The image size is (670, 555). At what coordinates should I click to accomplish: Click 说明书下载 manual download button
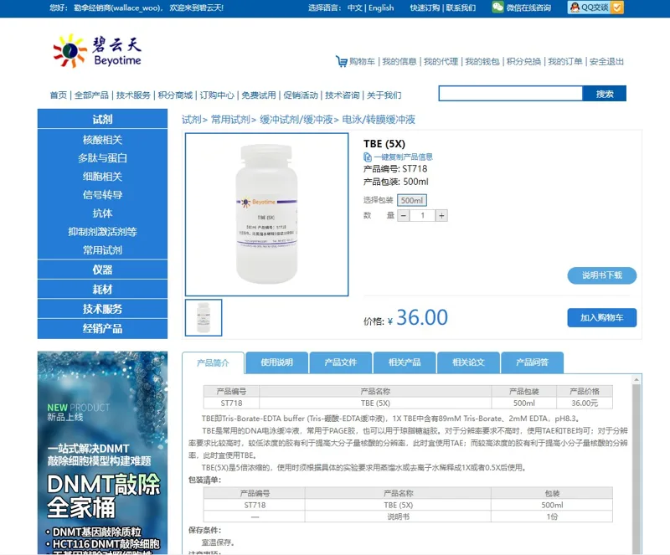tap(601, 275)
